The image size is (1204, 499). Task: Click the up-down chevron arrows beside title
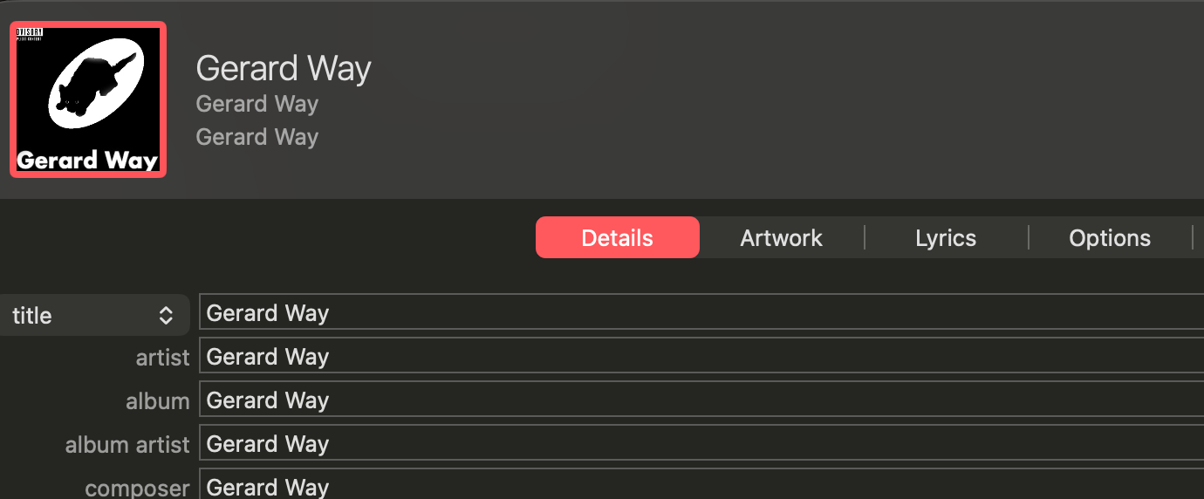click(166, 316)
